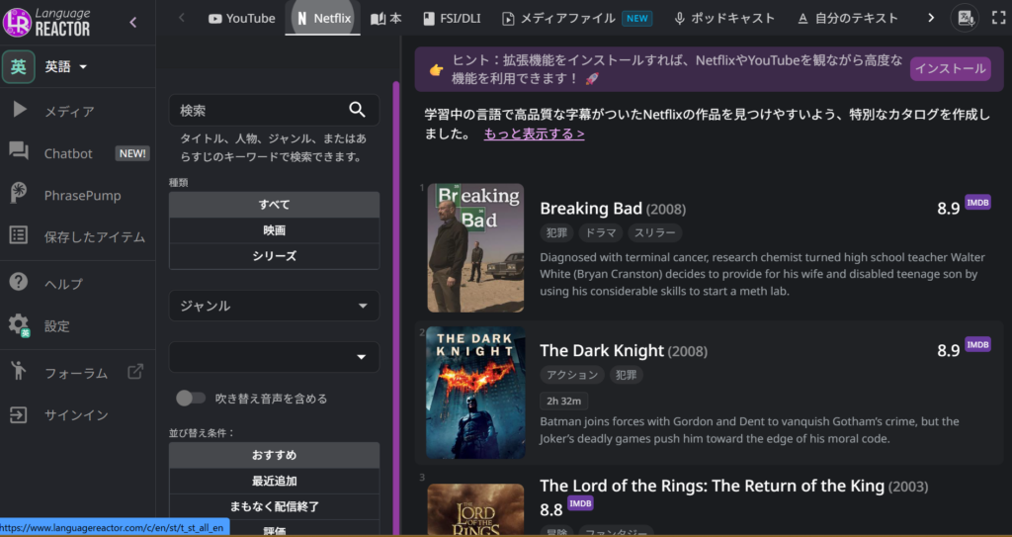The image size is (1012, 537).
Task: Open the translate page icon at top right
Action: coord(964,18)
